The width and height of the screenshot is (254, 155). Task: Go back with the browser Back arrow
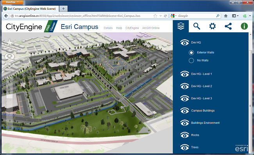click(x=6, y=16)
